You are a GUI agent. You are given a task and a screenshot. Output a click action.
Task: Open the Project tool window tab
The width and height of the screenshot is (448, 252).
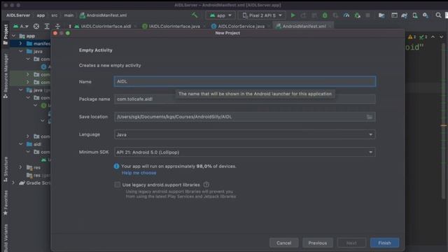pos(6,34)
